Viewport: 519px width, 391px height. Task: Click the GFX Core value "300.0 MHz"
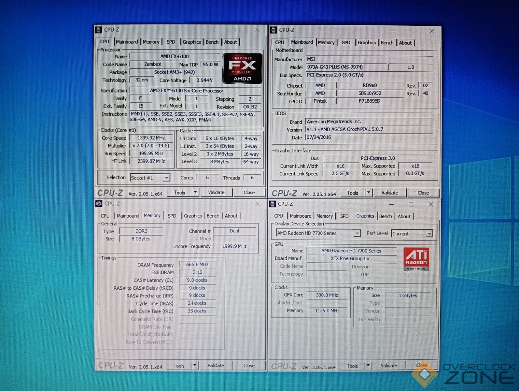(x=327, y=295)
